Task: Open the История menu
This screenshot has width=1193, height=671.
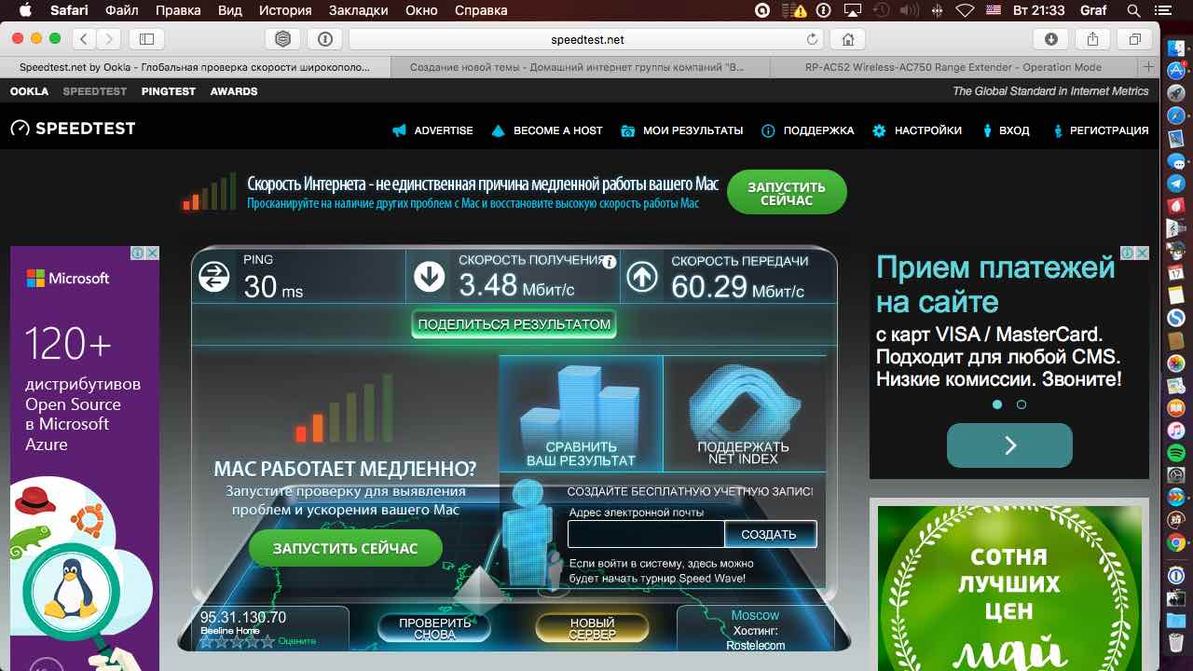Action: tap(285, 10)
